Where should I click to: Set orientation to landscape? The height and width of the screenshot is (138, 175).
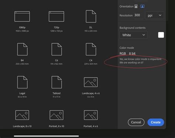(143, 6)
